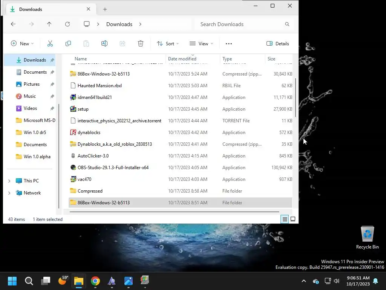Image resolution: width=386 pixels, height=290 pixels.
Task: Click Downloads in address bar breadcrumb
Action: 119,24
